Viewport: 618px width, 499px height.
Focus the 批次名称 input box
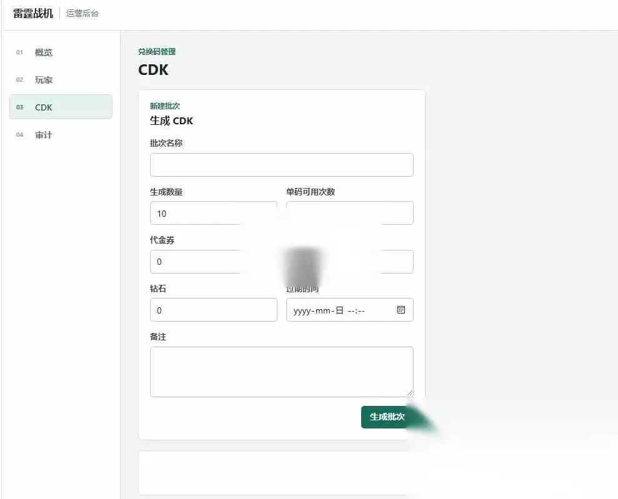point(281,165)
